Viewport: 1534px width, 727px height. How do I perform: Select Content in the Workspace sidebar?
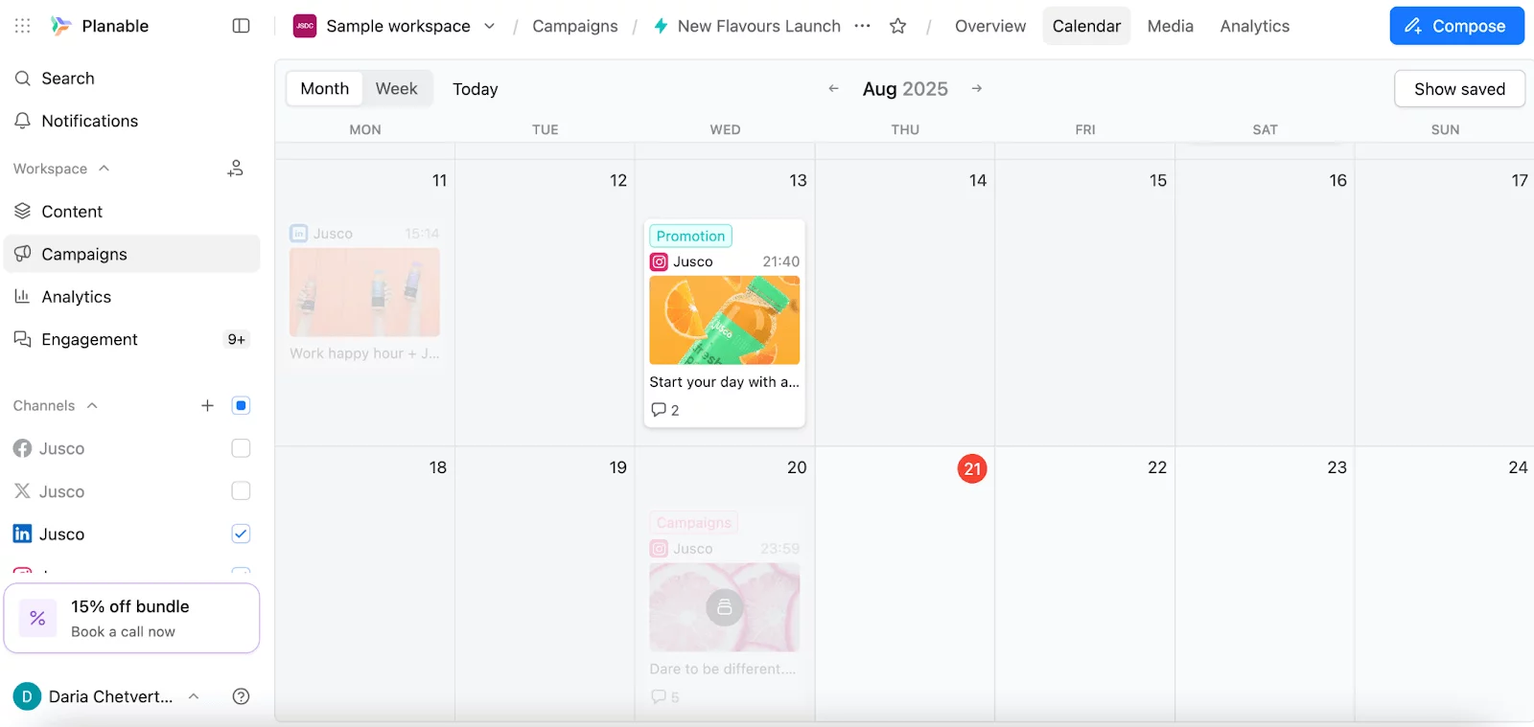pos(71,211)
